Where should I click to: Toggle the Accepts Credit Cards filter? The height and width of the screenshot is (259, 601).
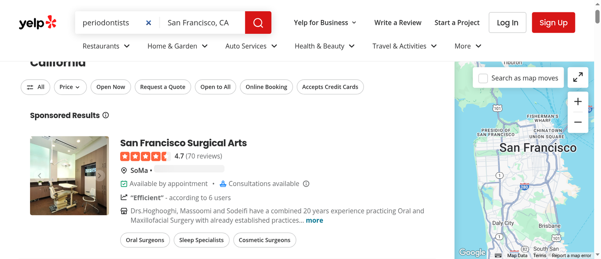(330, 87)
